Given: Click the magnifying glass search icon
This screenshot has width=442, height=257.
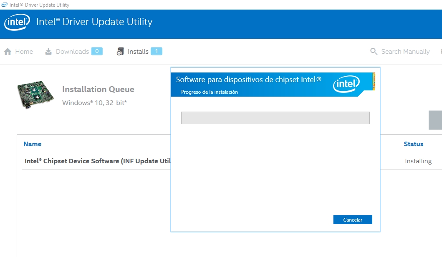Looking at the screenshot, I should pos(374,52).
